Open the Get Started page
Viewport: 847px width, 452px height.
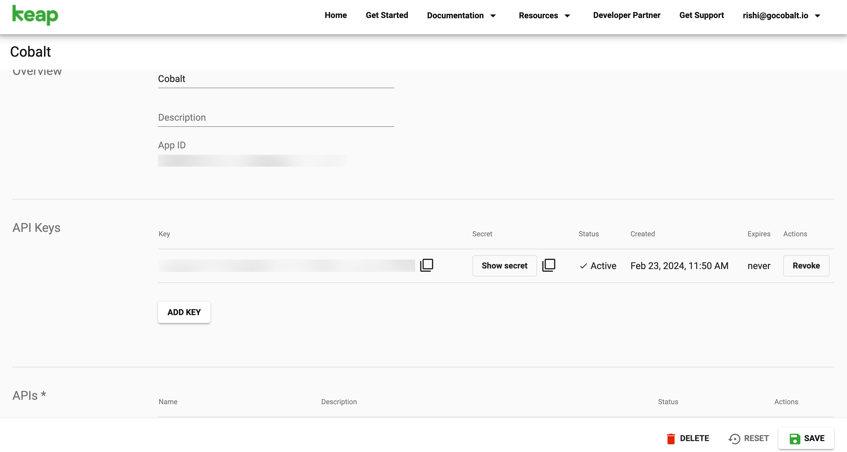coord(387,15)
